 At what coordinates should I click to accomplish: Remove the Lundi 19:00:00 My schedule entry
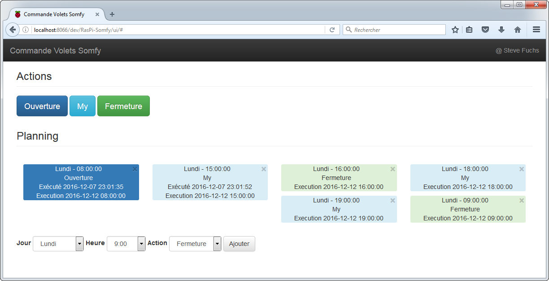pos(392,201)
